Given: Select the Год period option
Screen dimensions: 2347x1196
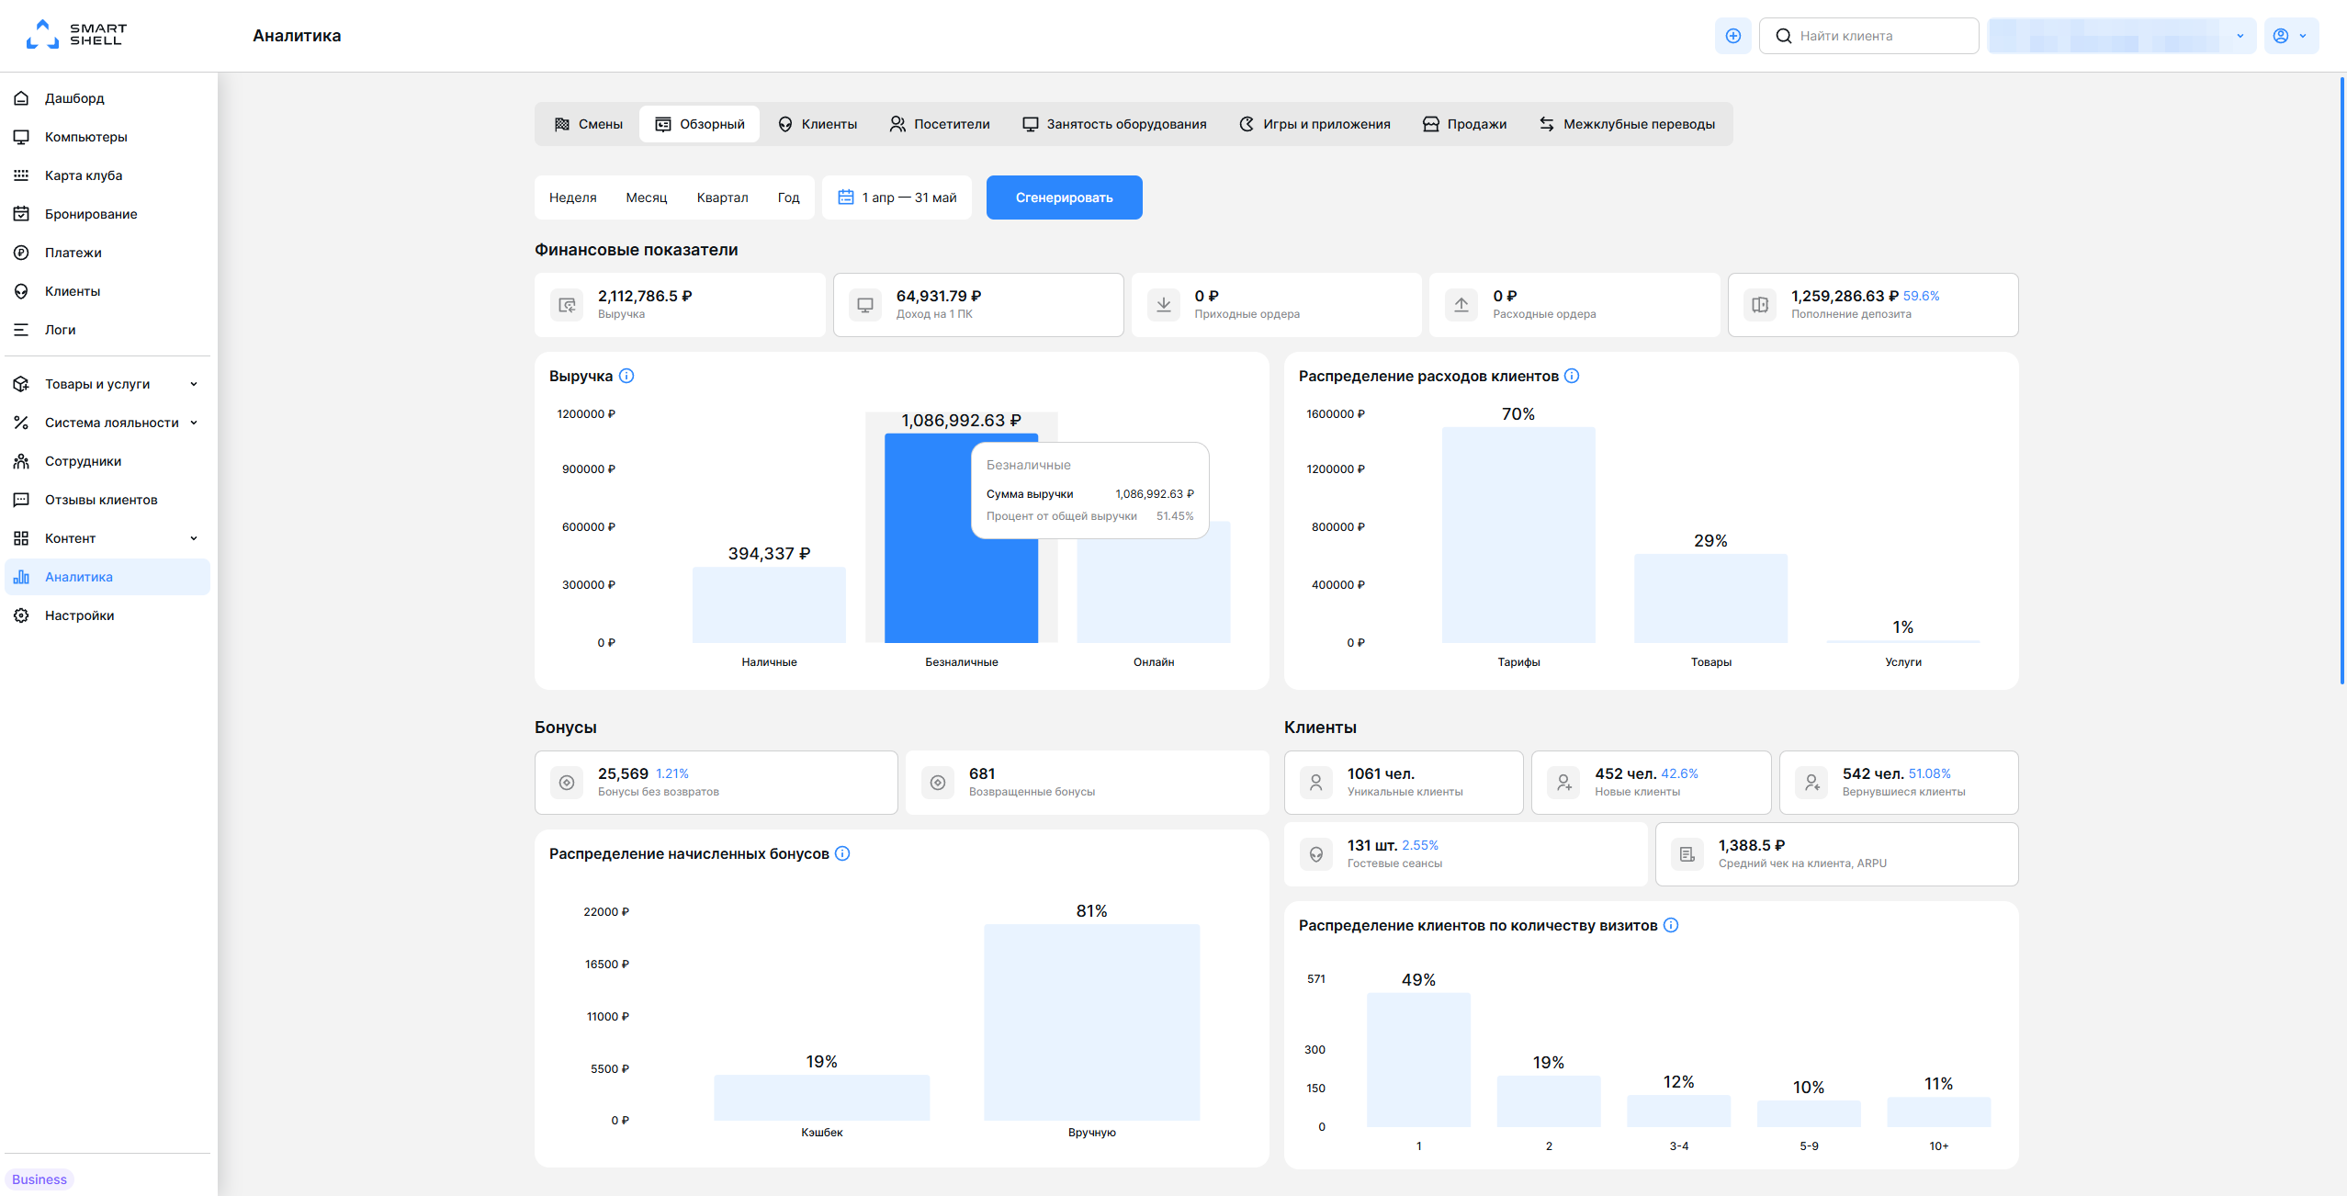Looking at the screenshot, I should click(x=788, y=197).
